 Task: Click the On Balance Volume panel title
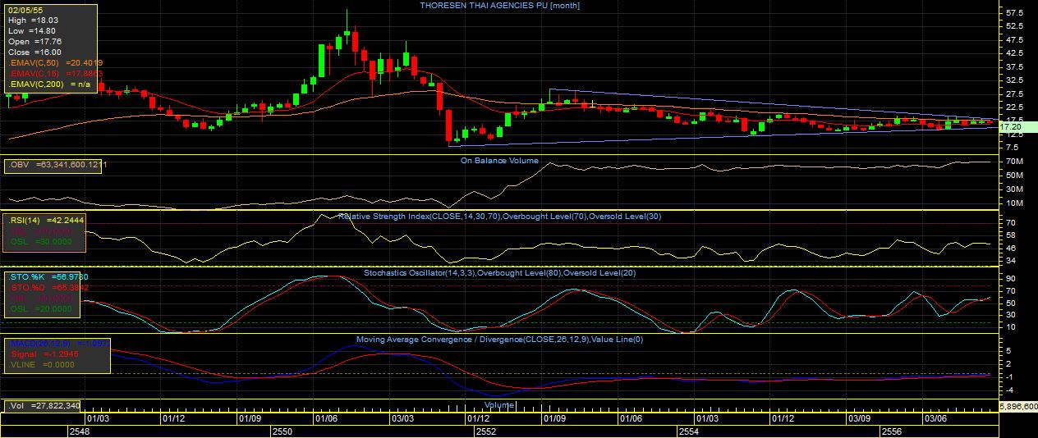pyautogui.click(x=498, y=161)
